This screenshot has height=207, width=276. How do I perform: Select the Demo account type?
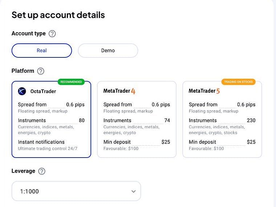pos(108,50)
